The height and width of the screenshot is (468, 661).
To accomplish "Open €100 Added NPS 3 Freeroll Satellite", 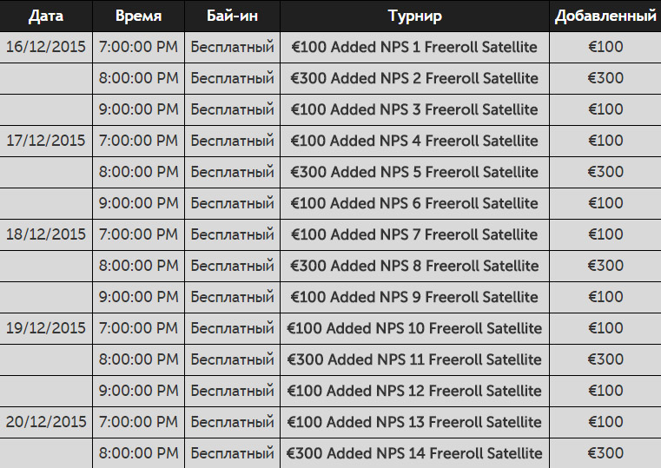I will click(x=414, y=109).
